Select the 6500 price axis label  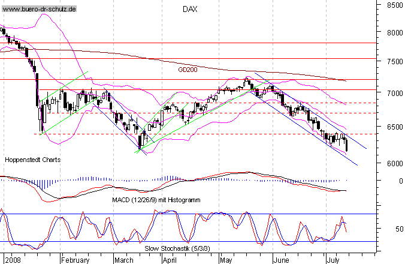395,127
